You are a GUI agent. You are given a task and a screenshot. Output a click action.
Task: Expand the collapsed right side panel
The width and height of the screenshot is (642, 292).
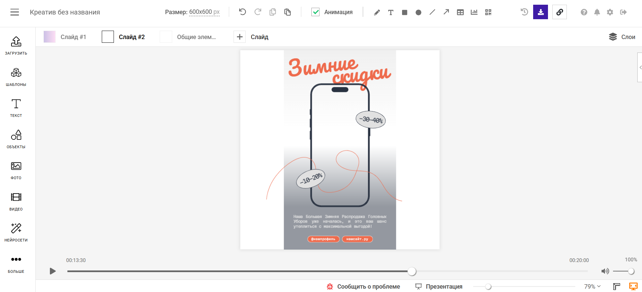click(x=640, y=67)
